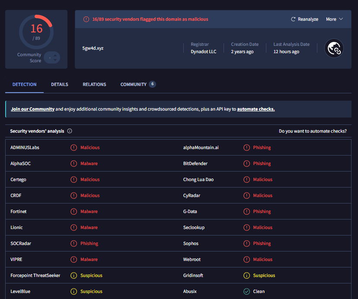This screenshot has height=299, width=358.
Task: Click the domain globe link icon
Action: coord(334,48)
